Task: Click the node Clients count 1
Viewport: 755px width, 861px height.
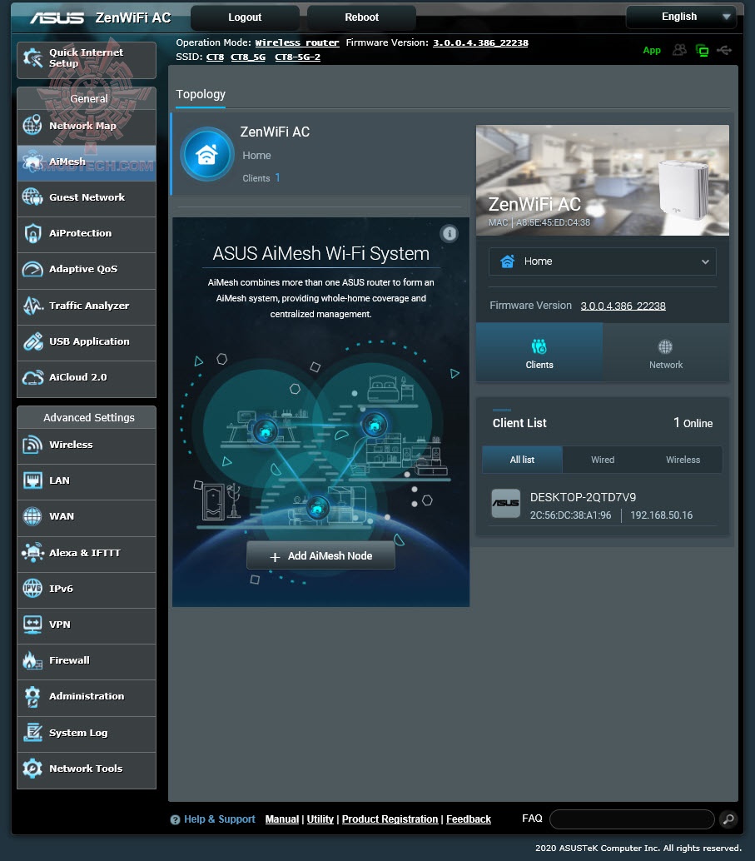Action: tap(277, 178)
